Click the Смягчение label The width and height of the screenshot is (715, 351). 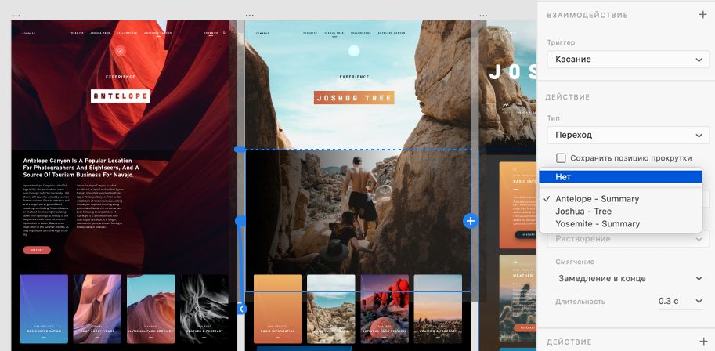click(575, 262)
